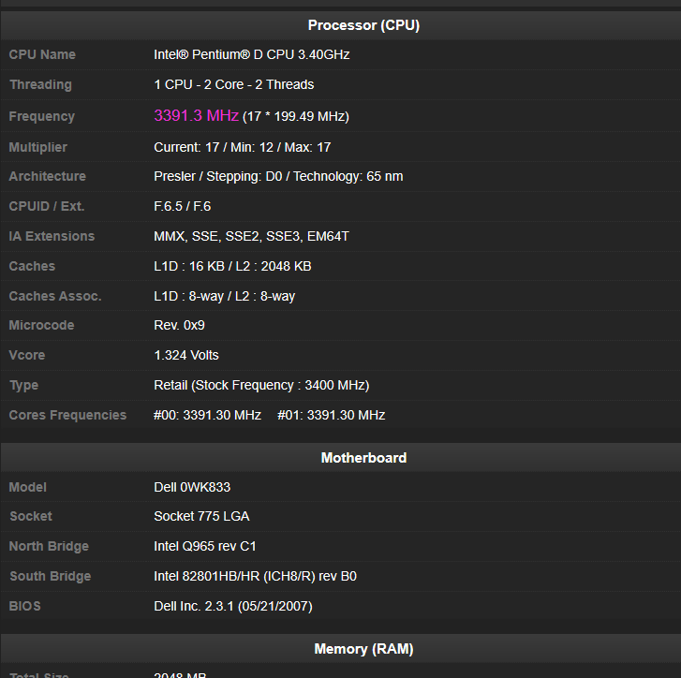This screenshot has width=681, height=678.
Task: Click core #01 frequency value
Action: pyautogui.click(x=331, y=415)
